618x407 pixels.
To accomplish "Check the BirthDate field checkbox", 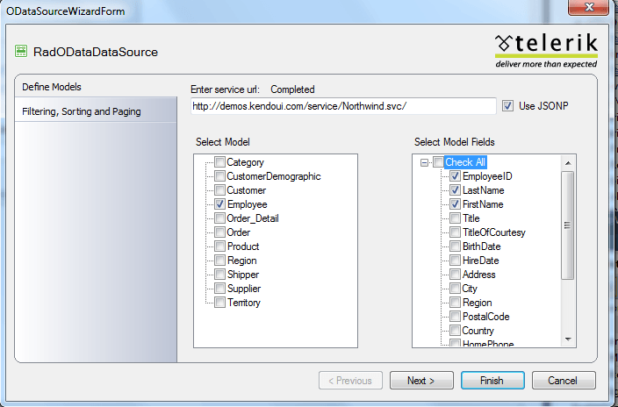I will click(455, 246).
